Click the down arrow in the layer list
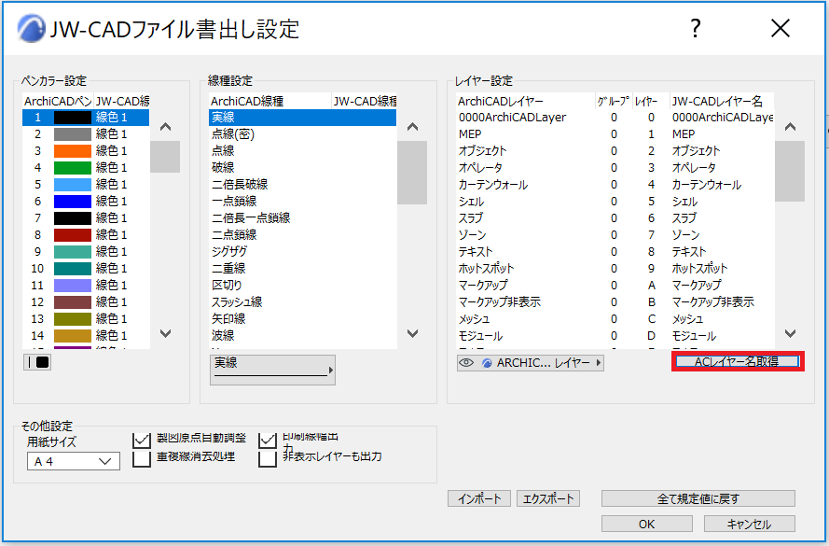 pyautogui.click(x=790, y=333)
